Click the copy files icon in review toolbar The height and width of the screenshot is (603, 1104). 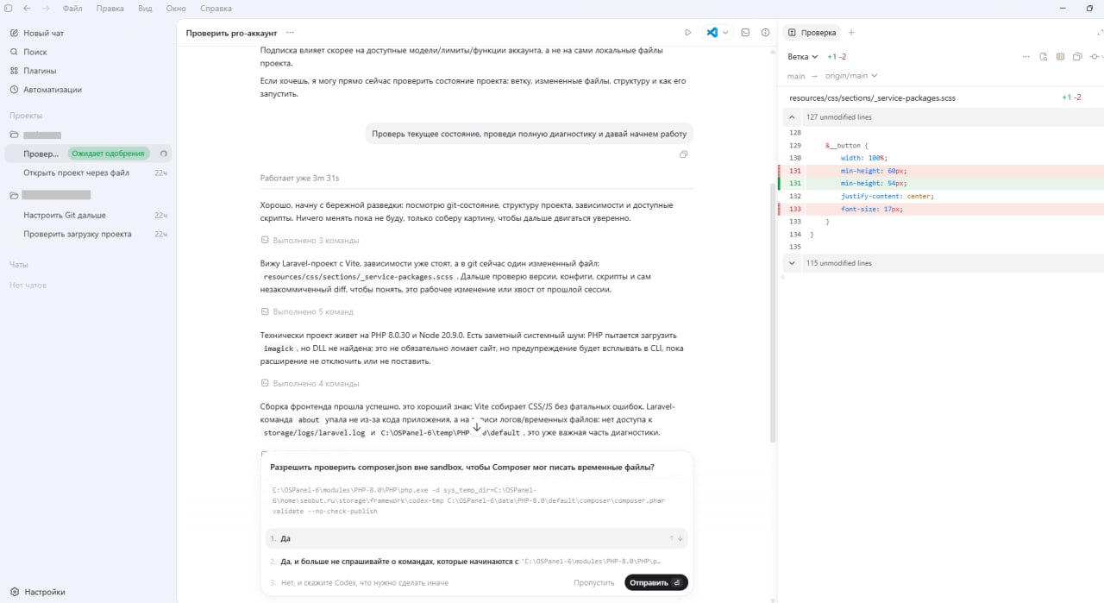1077,57
